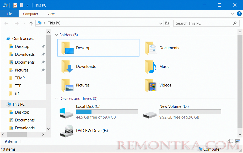Switch to the large icons view icon
Screen dimensions: 243x153
point(238,141)
